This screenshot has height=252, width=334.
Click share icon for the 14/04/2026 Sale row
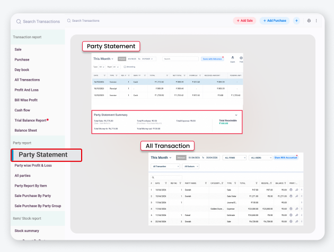point(297,190)
